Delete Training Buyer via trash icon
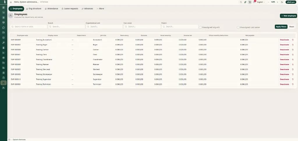This screenshot has height=141, width=298. pos(293,45)
